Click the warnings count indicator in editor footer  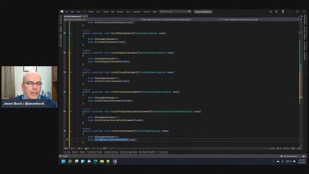(x=87, y=148)
